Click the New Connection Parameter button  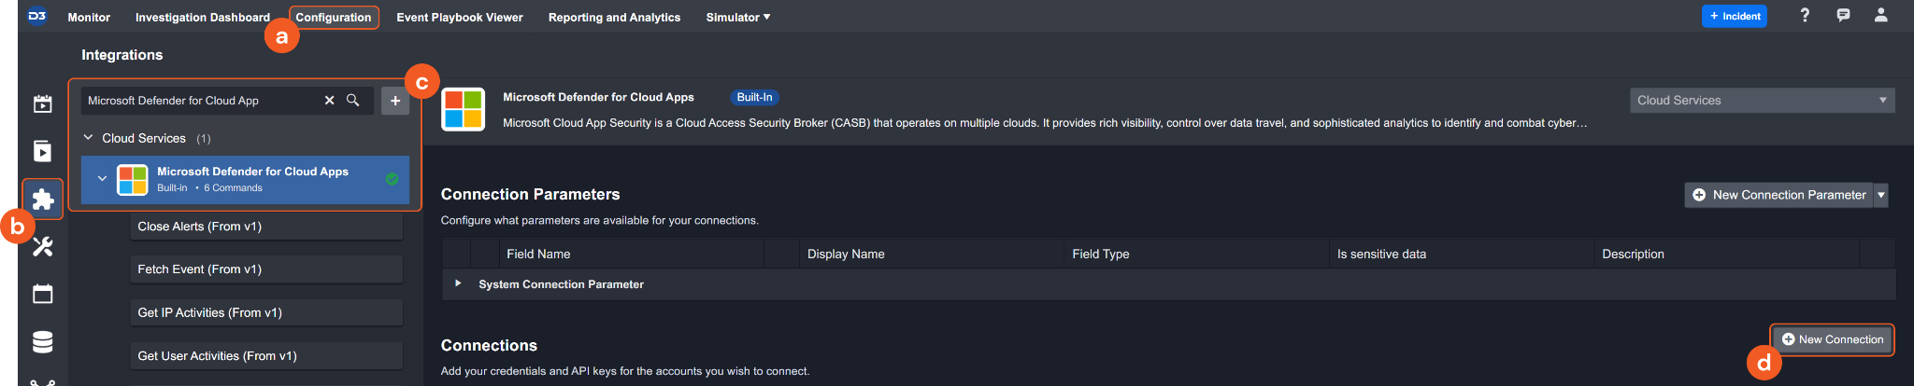click(1778, 195)
